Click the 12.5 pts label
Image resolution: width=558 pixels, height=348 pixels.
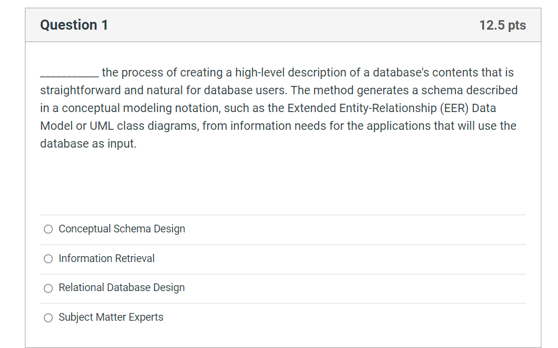pos(503,25)
